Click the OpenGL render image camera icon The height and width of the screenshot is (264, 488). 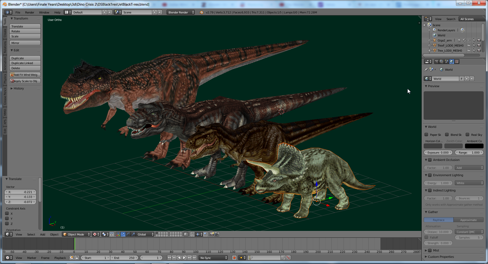pyautogui.click(x=212, y=234)
